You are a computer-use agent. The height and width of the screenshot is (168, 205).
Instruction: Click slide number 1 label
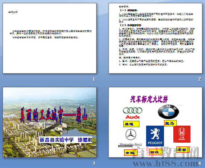(x=94, y=79)
